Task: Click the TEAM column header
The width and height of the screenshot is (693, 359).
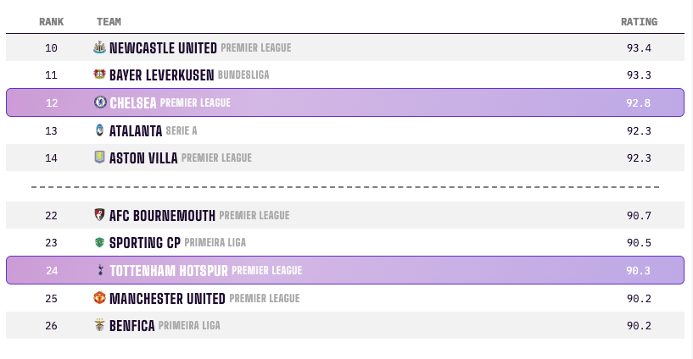Action: point(109,22)
